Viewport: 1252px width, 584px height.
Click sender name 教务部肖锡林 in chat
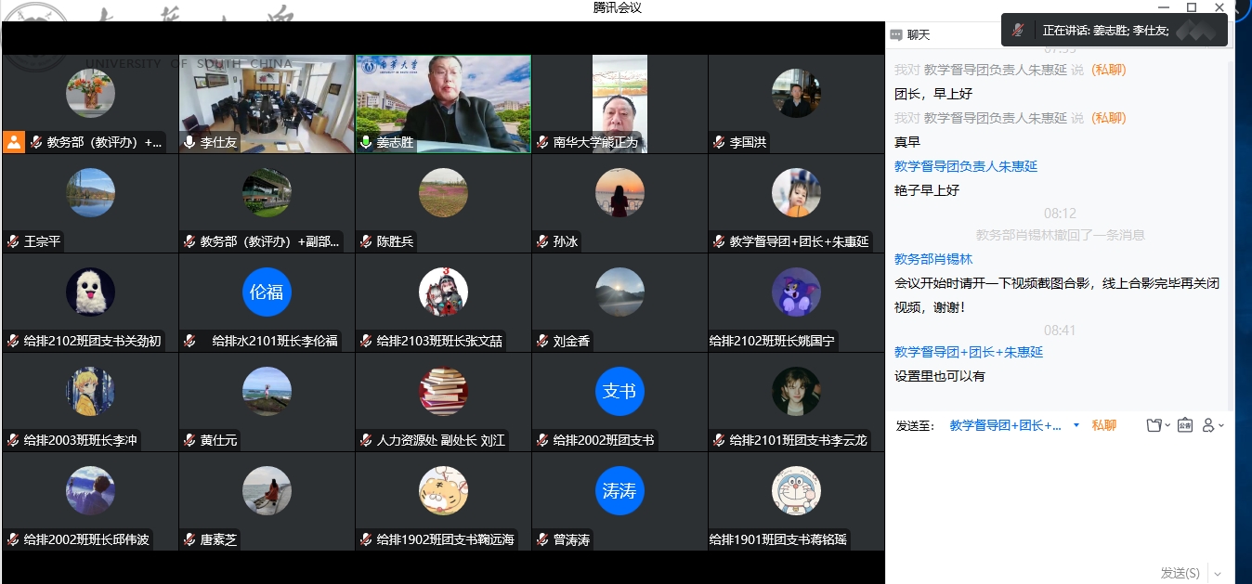(933, 259)
